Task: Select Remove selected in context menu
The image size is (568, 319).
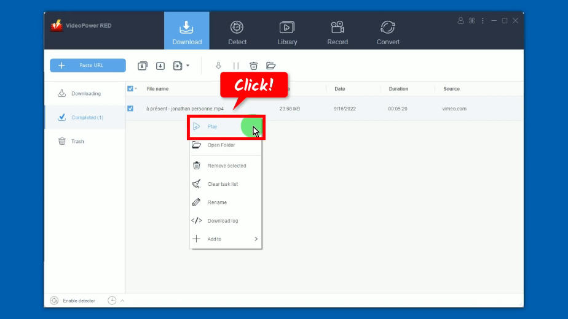Action: click(226, 166)
